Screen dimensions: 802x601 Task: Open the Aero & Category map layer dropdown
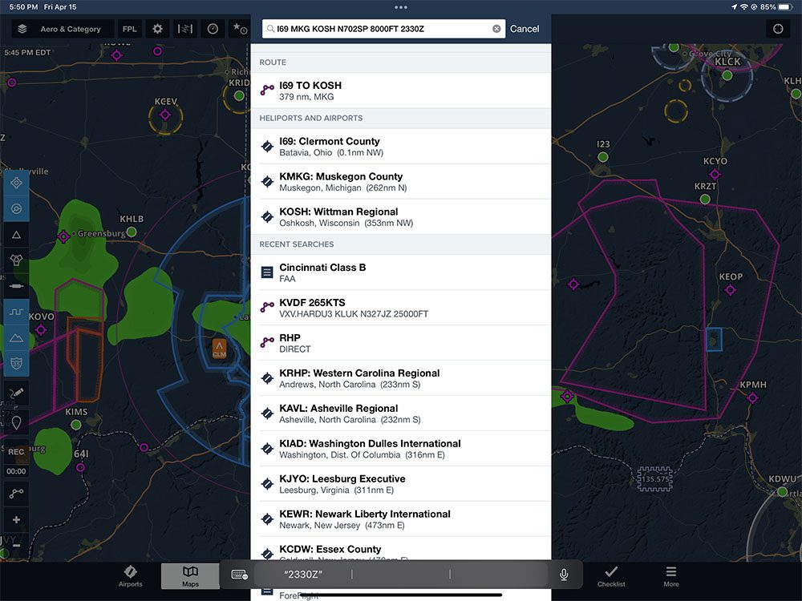click(x=72, y=28)
